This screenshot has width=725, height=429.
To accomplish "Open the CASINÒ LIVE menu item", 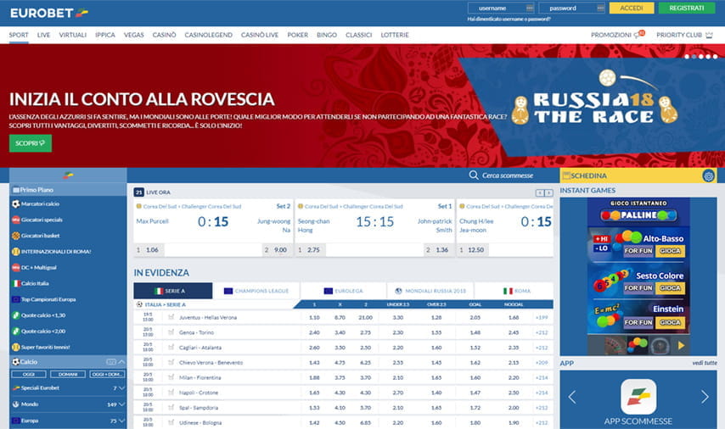I will [x=260, y=35].
